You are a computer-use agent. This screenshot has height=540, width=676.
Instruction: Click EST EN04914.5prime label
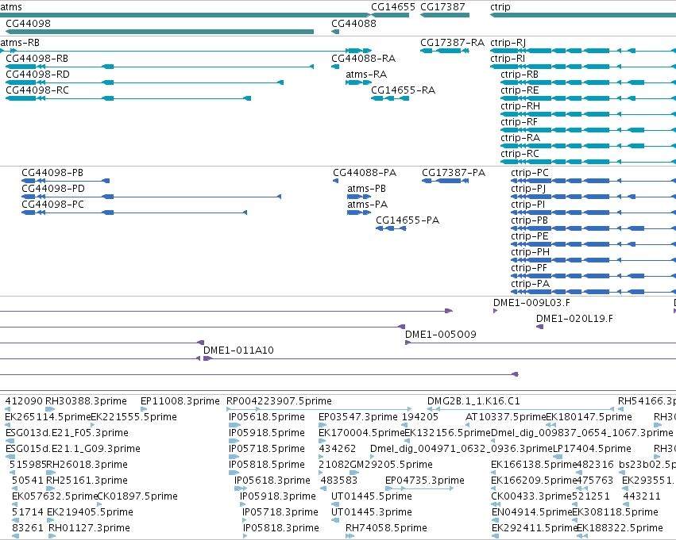tap(531, 513)
